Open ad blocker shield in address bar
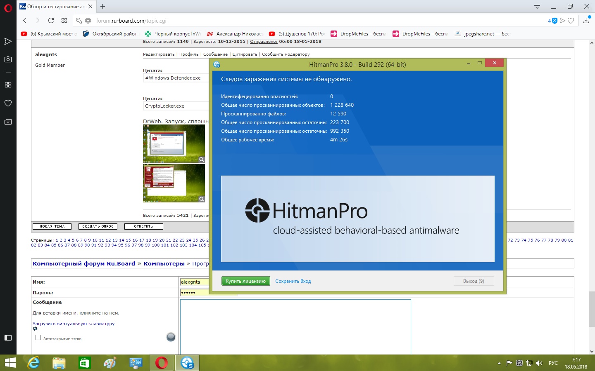The height and width of the screenshot is (371, 595). click(554, 21)
